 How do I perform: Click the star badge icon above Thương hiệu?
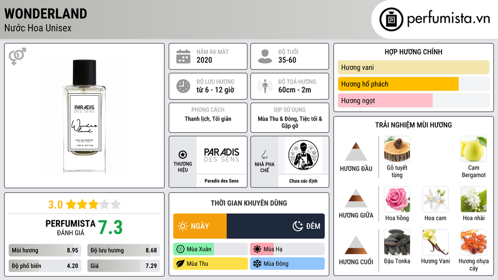point(183,155)
